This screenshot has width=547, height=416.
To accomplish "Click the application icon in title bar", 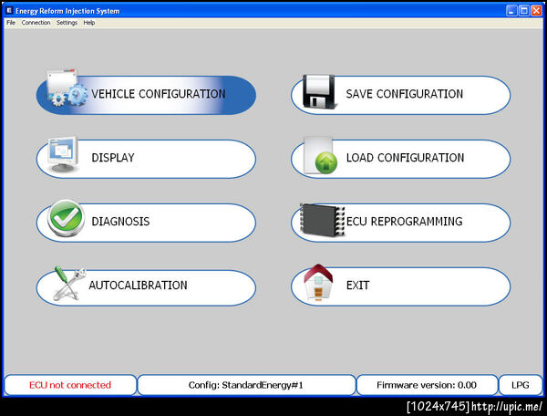I will click(9, 10).
